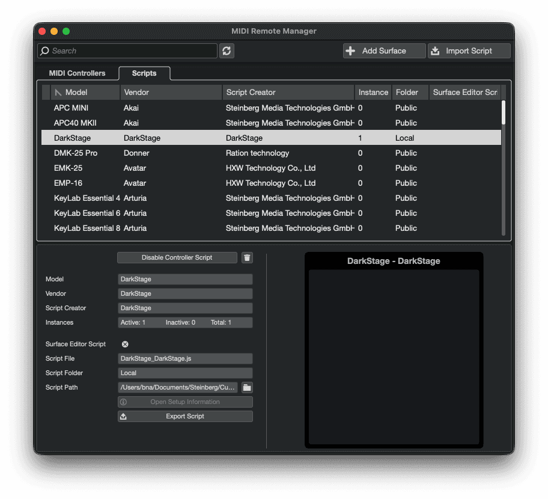The image size is (548, 499).
Task: Click the Script Creator field DarkStage
Action: point(185,308)
